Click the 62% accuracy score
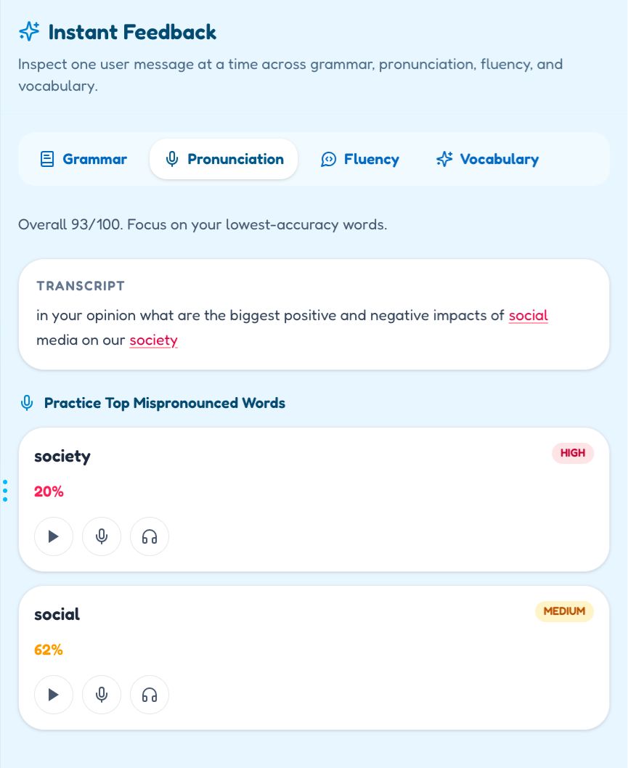628x768 pixels. tap(49, 650)
